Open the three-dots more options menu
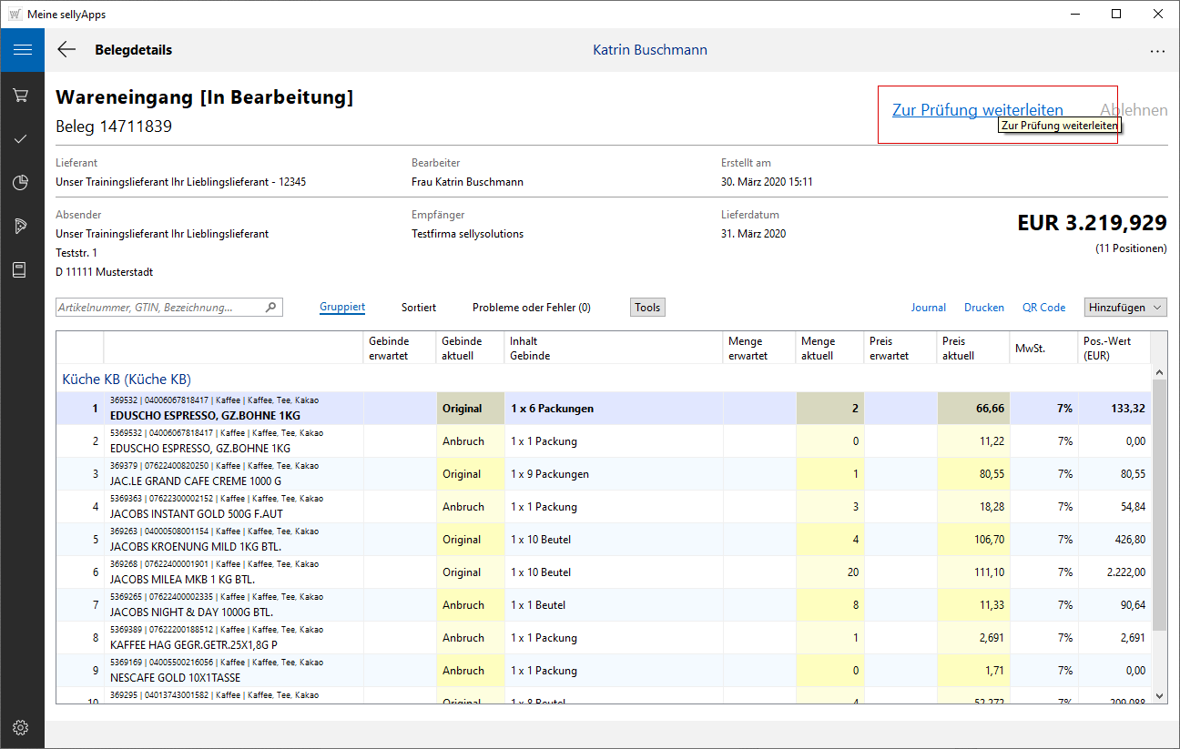Screen dimensions: 1180x749 click(1157, 51)
